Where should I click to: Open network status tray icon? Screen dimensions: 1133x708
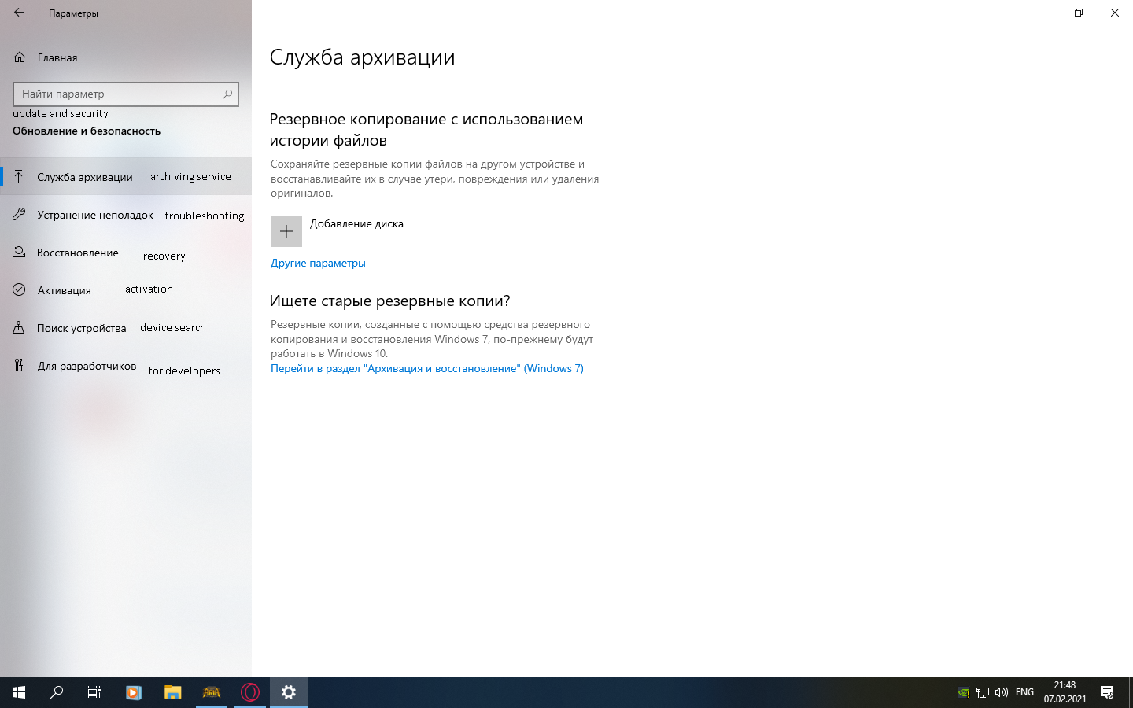(983, 692)
